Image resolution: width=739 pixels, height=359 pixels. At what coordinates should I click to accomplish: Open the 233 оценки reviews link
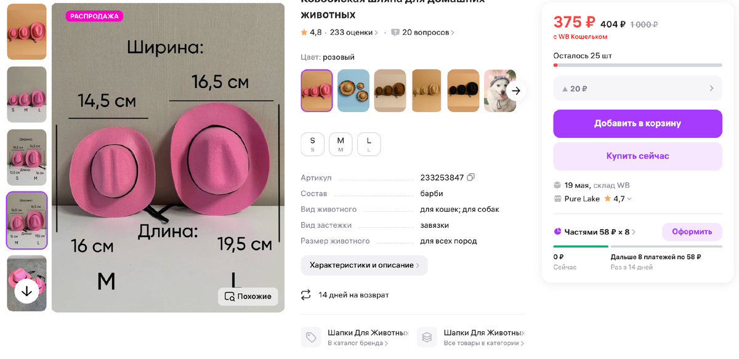click(354, 33)
